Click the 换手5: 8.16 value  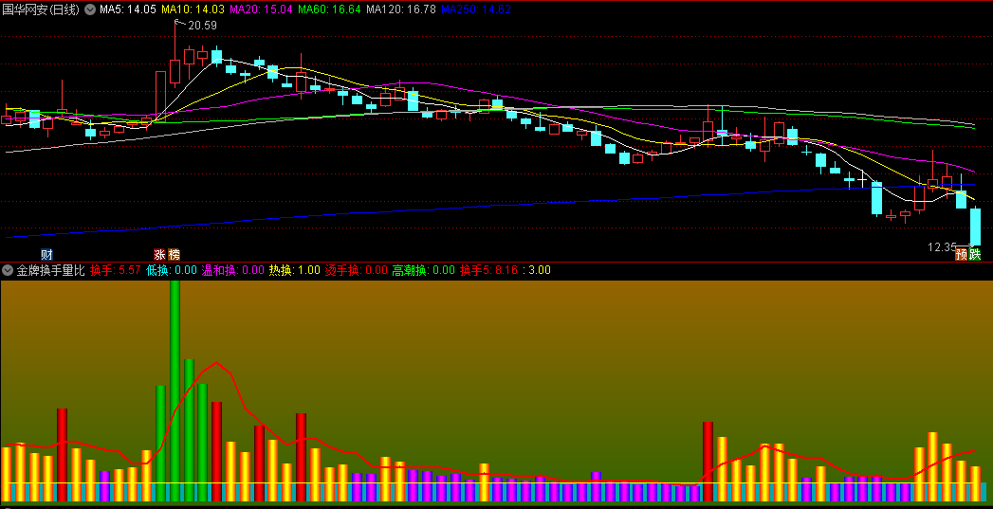click(x=488, y=270)
